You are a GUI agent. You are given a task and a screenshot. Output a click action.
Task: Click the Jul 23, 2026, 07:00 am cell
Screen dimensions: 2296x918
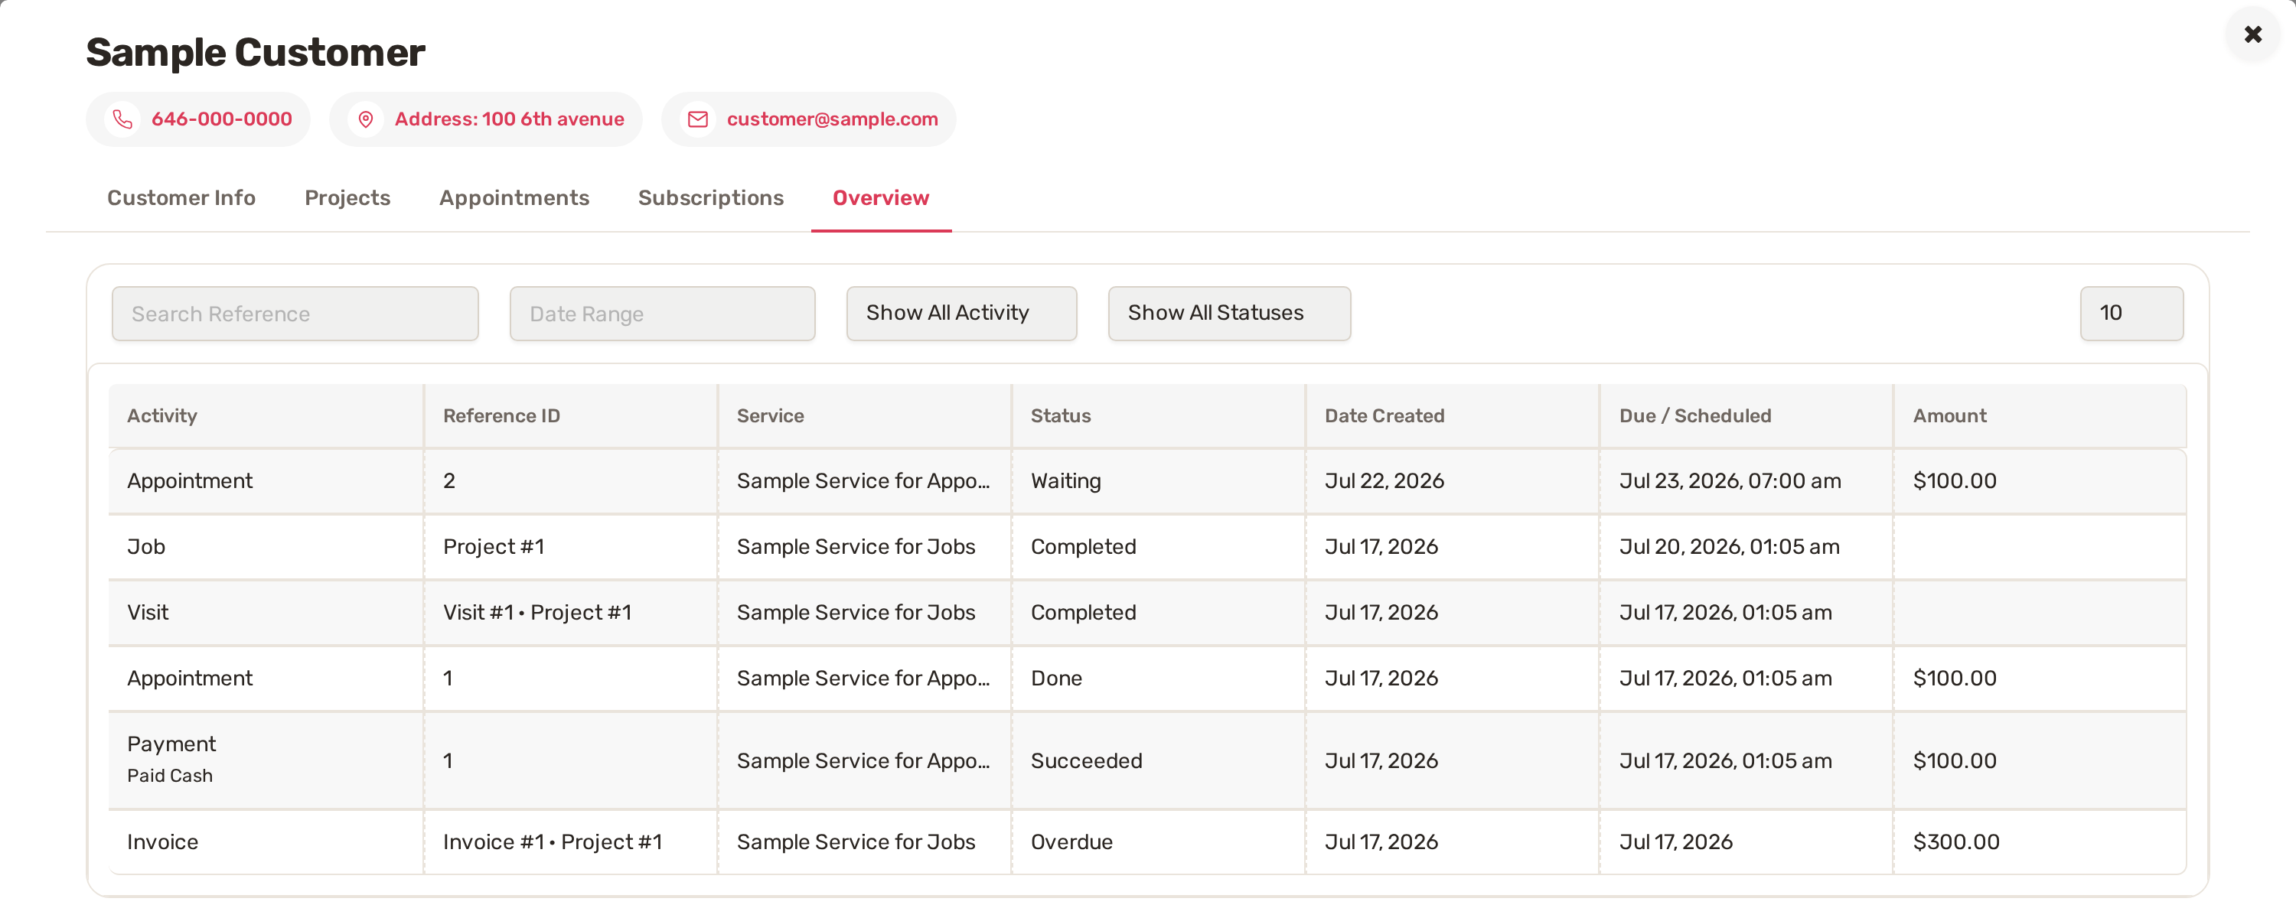tap(1747, 481)
